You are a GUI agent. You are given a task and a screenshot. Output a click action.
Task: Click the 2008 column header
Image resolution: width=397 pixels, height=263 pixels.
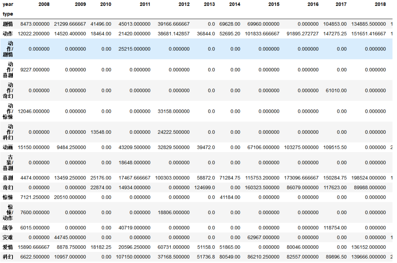click(44, 4)
